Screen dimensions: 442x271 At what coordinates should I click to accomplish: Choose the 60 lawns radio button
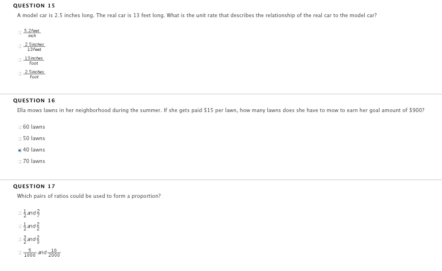click(x=19, y=127)
